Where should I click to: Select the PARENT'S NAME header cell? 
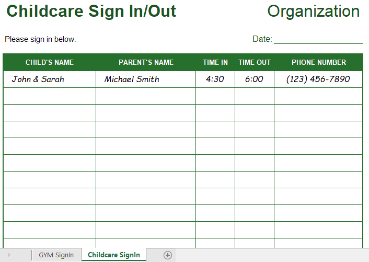pyautogui.click(x=146, y=62)
